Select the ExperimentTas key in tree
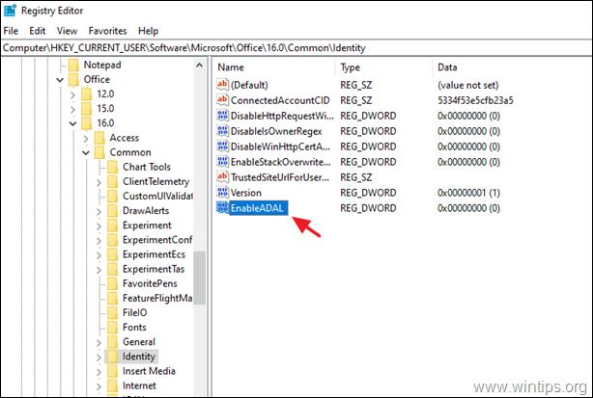 154,269
